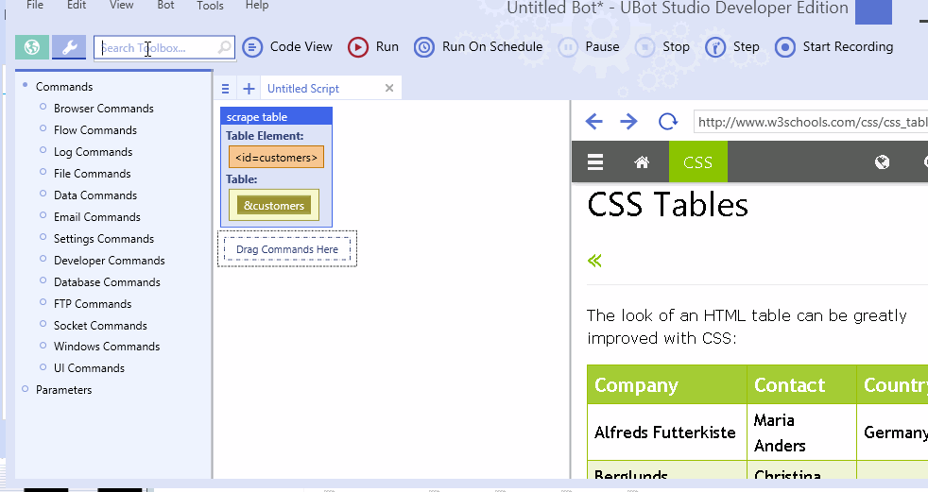
Task: Close the Untitled Script tab
Action: coord(388,88)
